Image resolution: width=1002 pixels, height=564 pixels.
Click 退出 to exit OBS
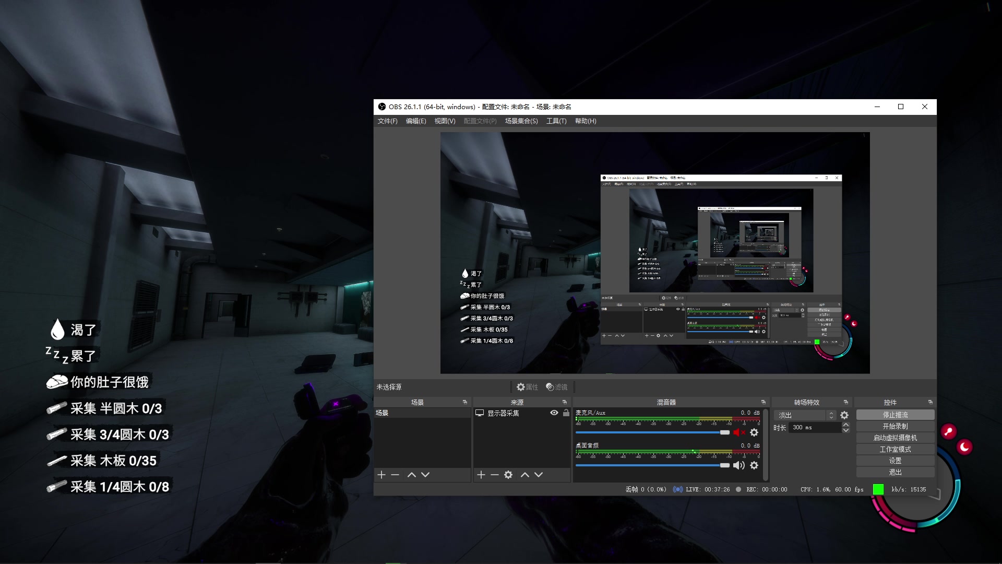[895, 472]
